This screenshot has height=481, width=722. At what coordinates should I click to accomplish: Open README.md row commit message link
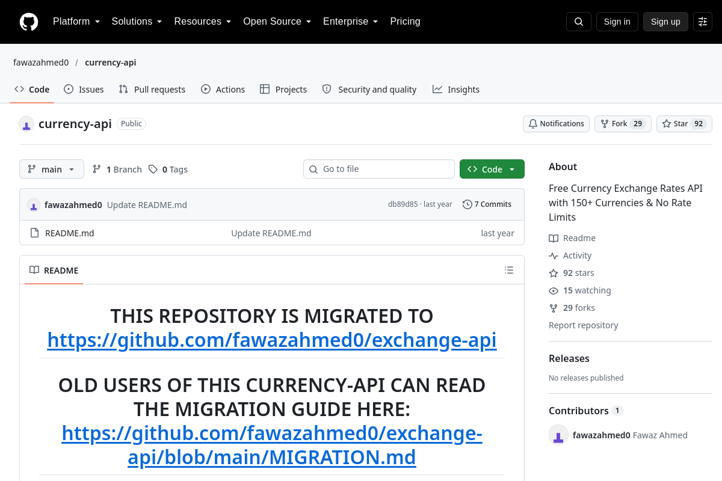(271, 233)
